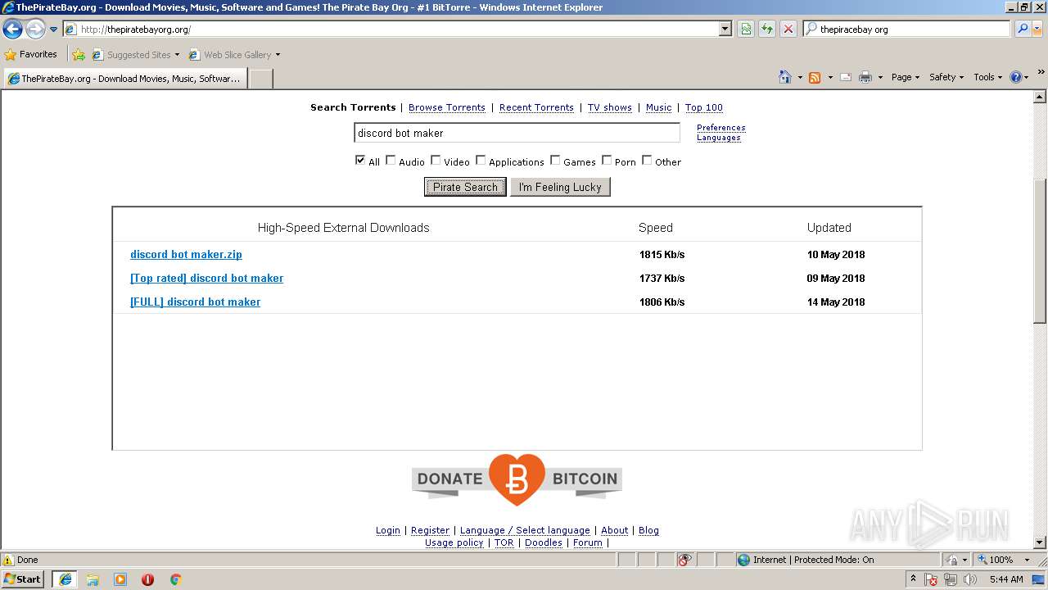
Task: Check the Audio category checkbox
Action: 391,161
